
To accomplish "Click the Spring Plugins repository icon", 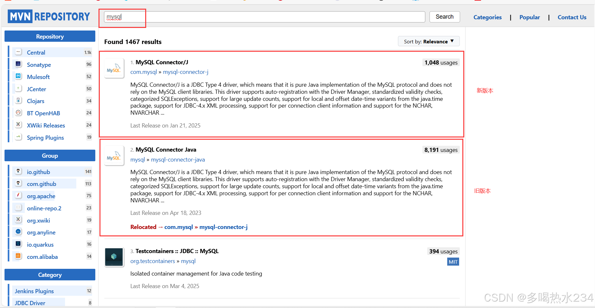I will click(18, 137).
